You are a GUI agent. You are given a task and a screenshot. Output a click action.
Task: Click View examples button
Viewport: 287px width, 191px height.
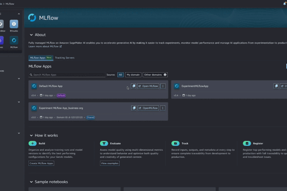coord(110,163)
